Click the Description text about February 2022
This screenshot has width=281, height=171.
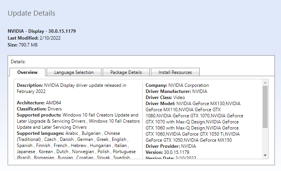[x=71, y=88]
